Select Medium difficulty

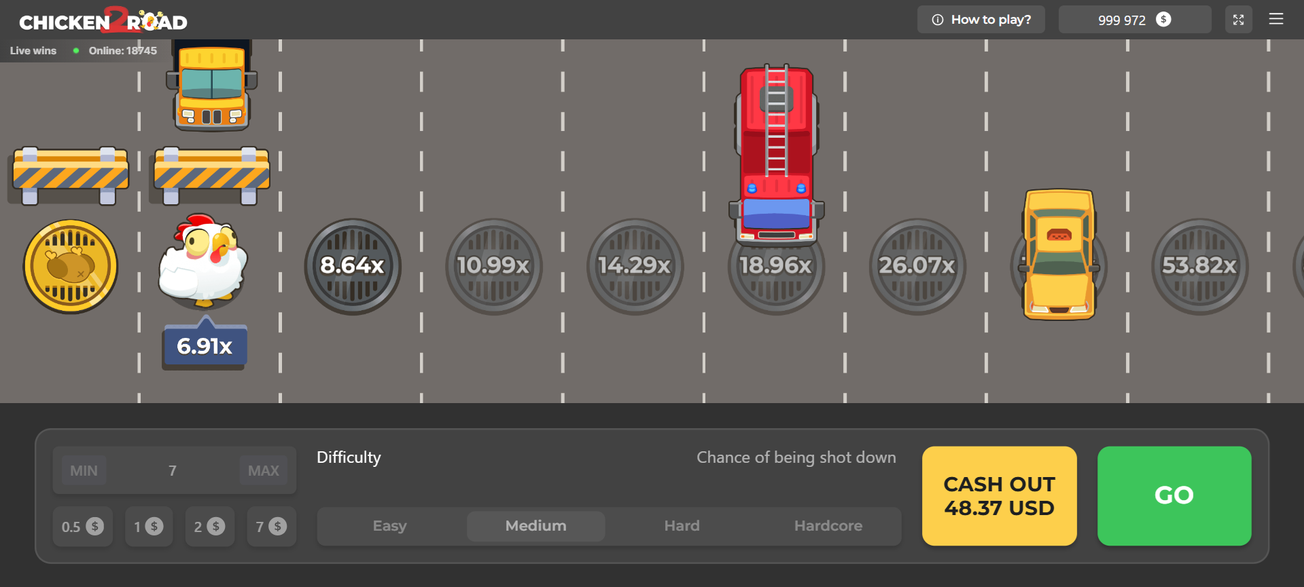[x=535, y=526]
